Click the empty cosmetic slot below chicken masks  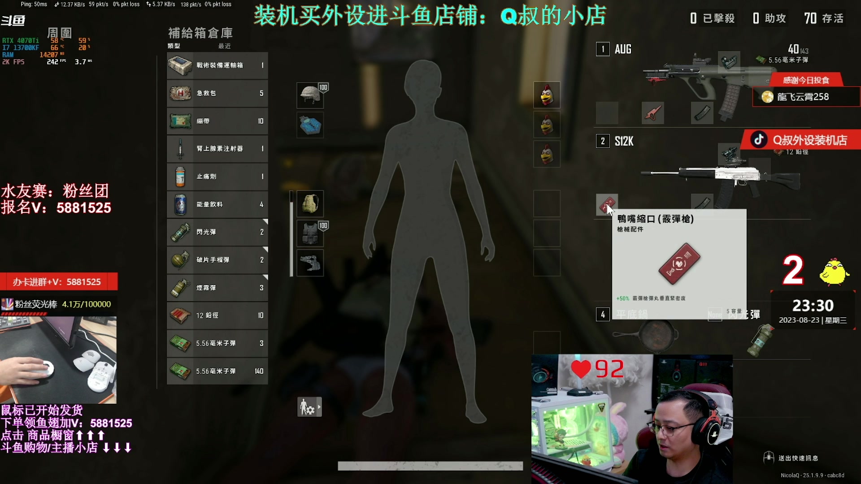(x=547, y=204)
